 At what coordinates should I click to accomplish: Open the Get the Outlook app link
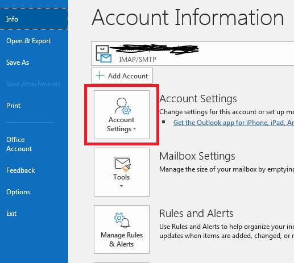click(234, 123)
